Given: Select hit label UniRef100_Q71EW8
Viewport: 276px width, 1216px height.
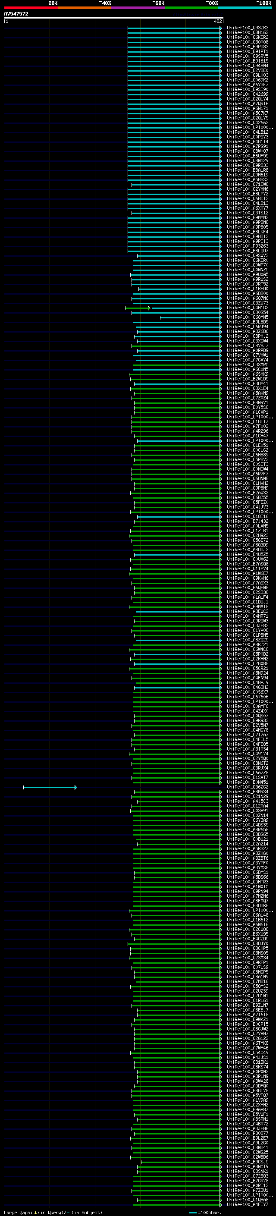Looking at the screenshot, I should (x=248, y=185).
